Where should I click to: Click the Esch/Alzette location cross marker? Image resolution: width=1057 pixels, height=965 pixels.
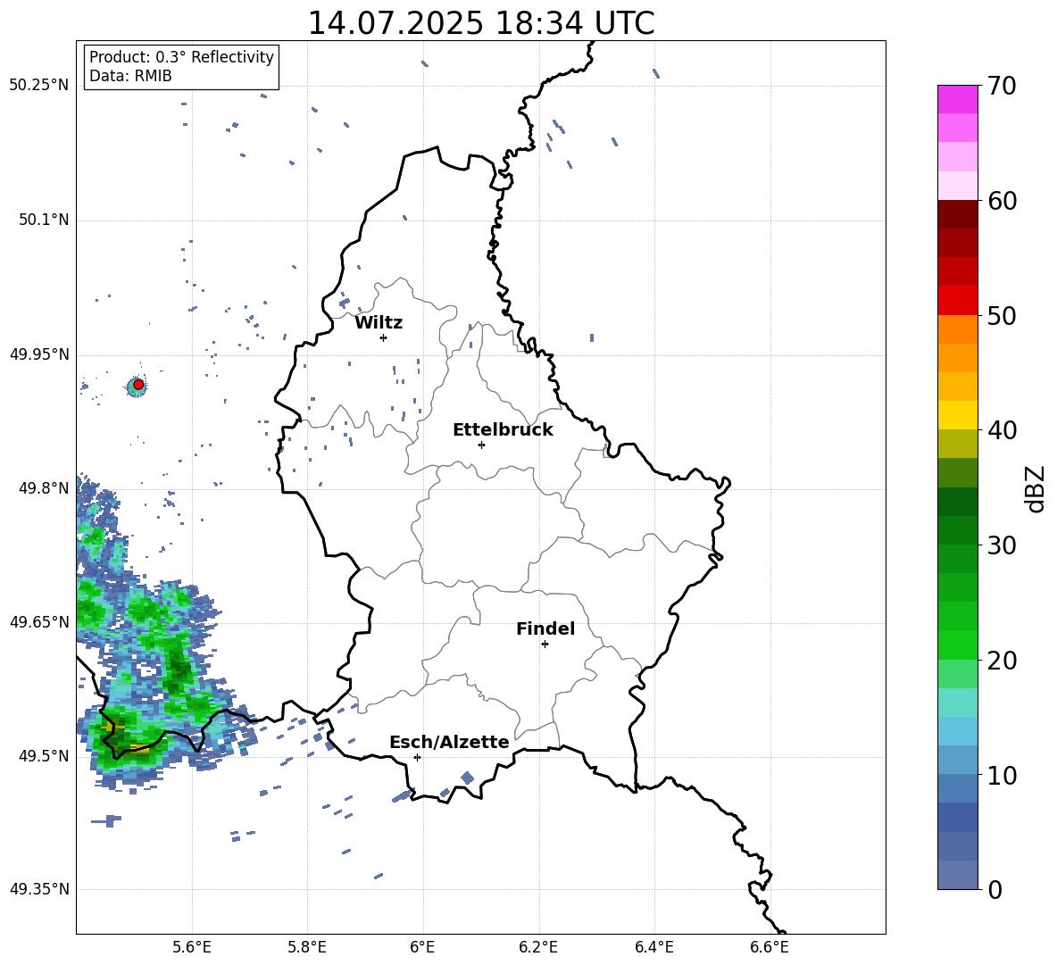pos(417,757)
